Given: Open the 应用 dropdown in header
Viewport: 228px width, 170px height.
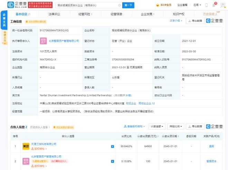Looking at the screenshot, I should (197, 5).
